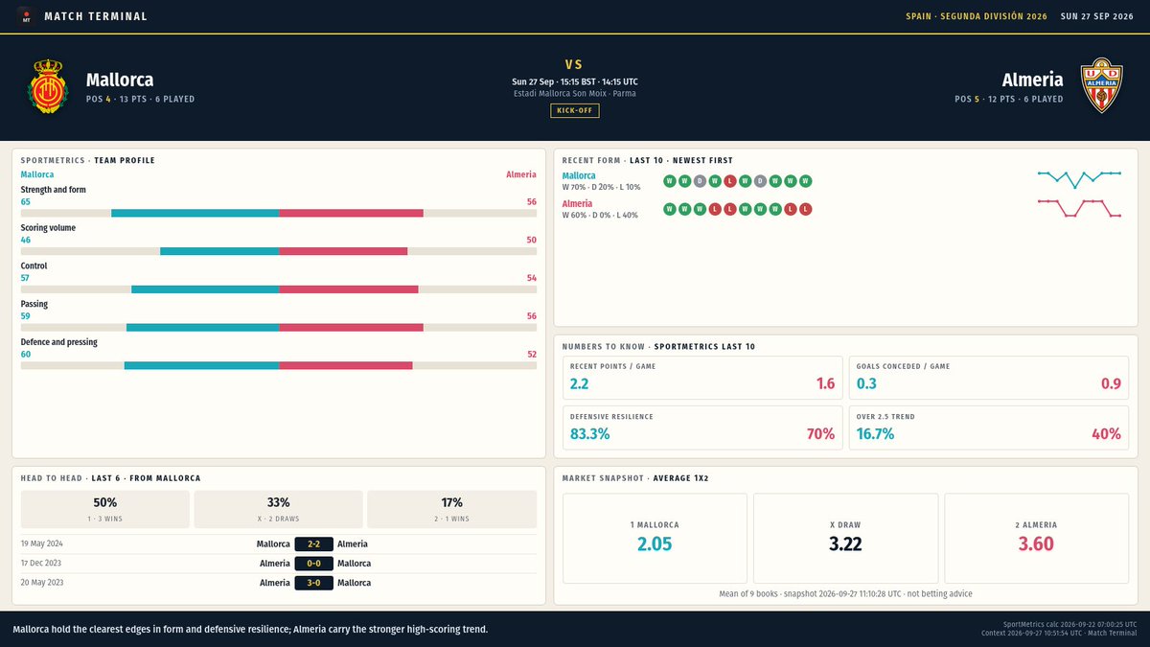Click the 2-2 score badge

[313, 543]
